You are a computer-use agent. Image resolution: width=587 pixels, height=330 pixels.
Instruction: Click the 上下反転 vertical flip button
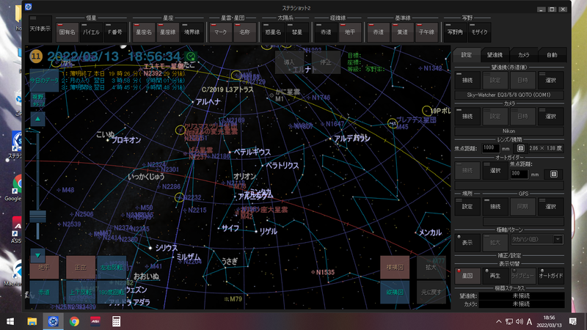coord(81,292)
